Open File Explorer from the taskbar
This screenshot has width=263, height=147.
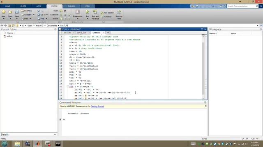pyautogui.click(x=17, y=144)
